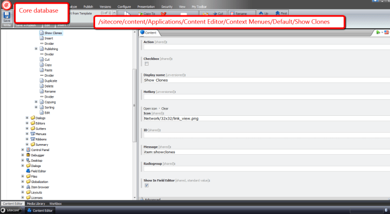Screen dimensions: 390x214
Task: Click the Open icon link
Action: (150, 109)
